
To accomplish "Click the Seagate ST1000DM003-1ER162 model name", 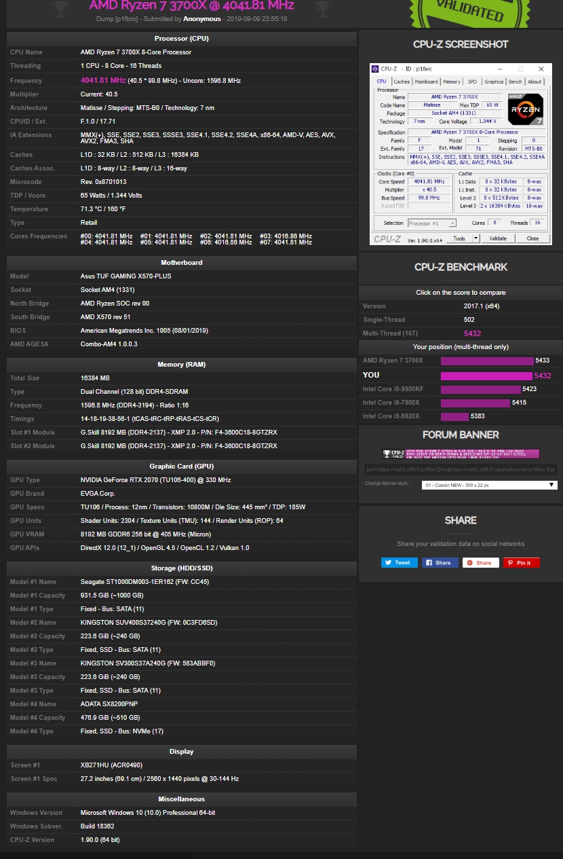I will point(145,582).
